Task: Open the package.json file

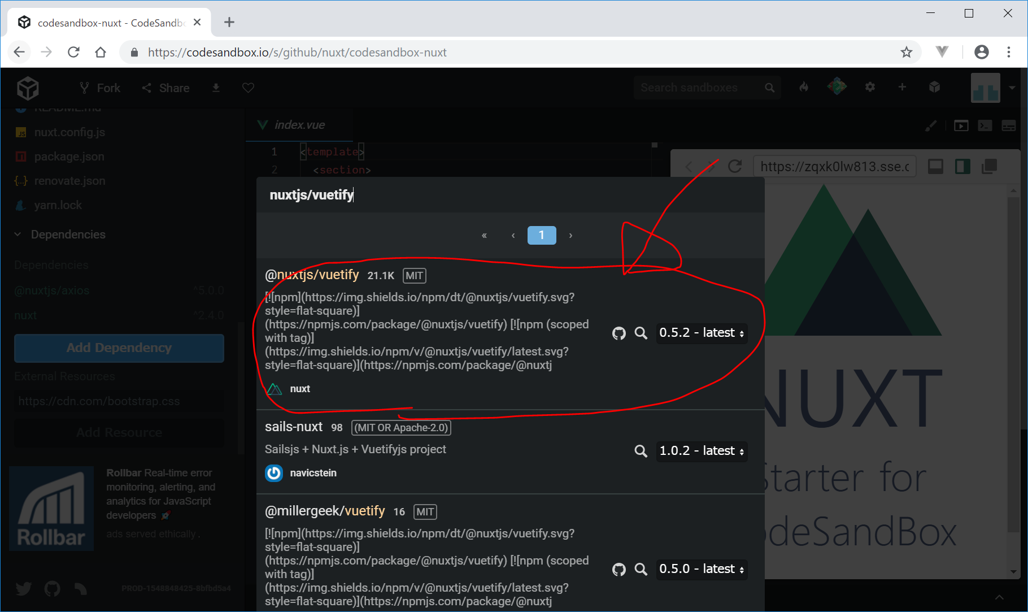Action: tap(69, 157)
